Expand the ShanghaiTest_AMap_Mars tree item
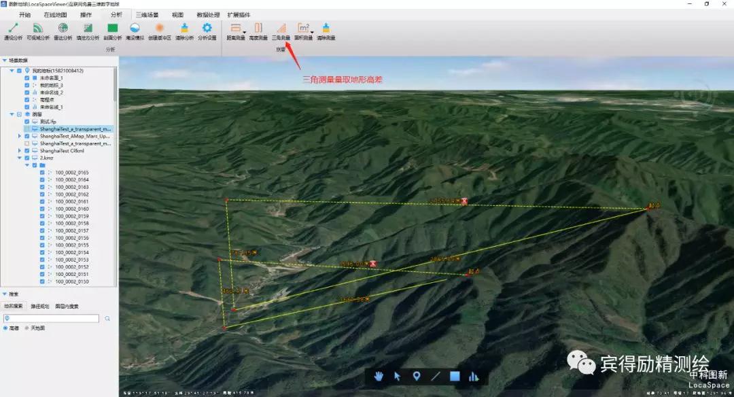 [x=20, y=136]
